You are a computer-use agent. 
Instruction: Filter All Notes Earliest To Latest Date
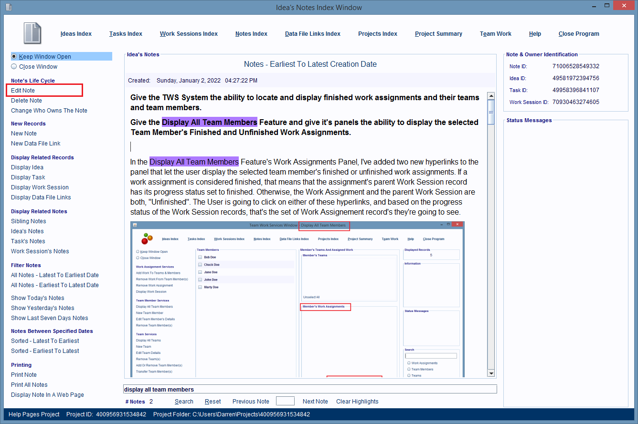(55, 285)
